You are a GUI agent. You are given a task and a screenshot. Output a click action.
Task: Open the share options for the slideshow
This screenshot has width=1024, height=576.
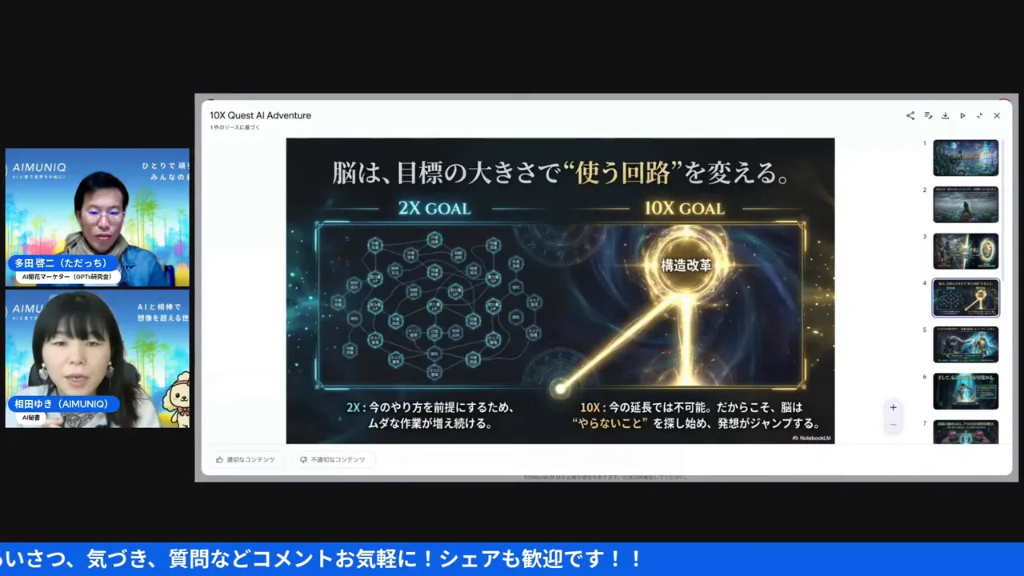[910, 115]
